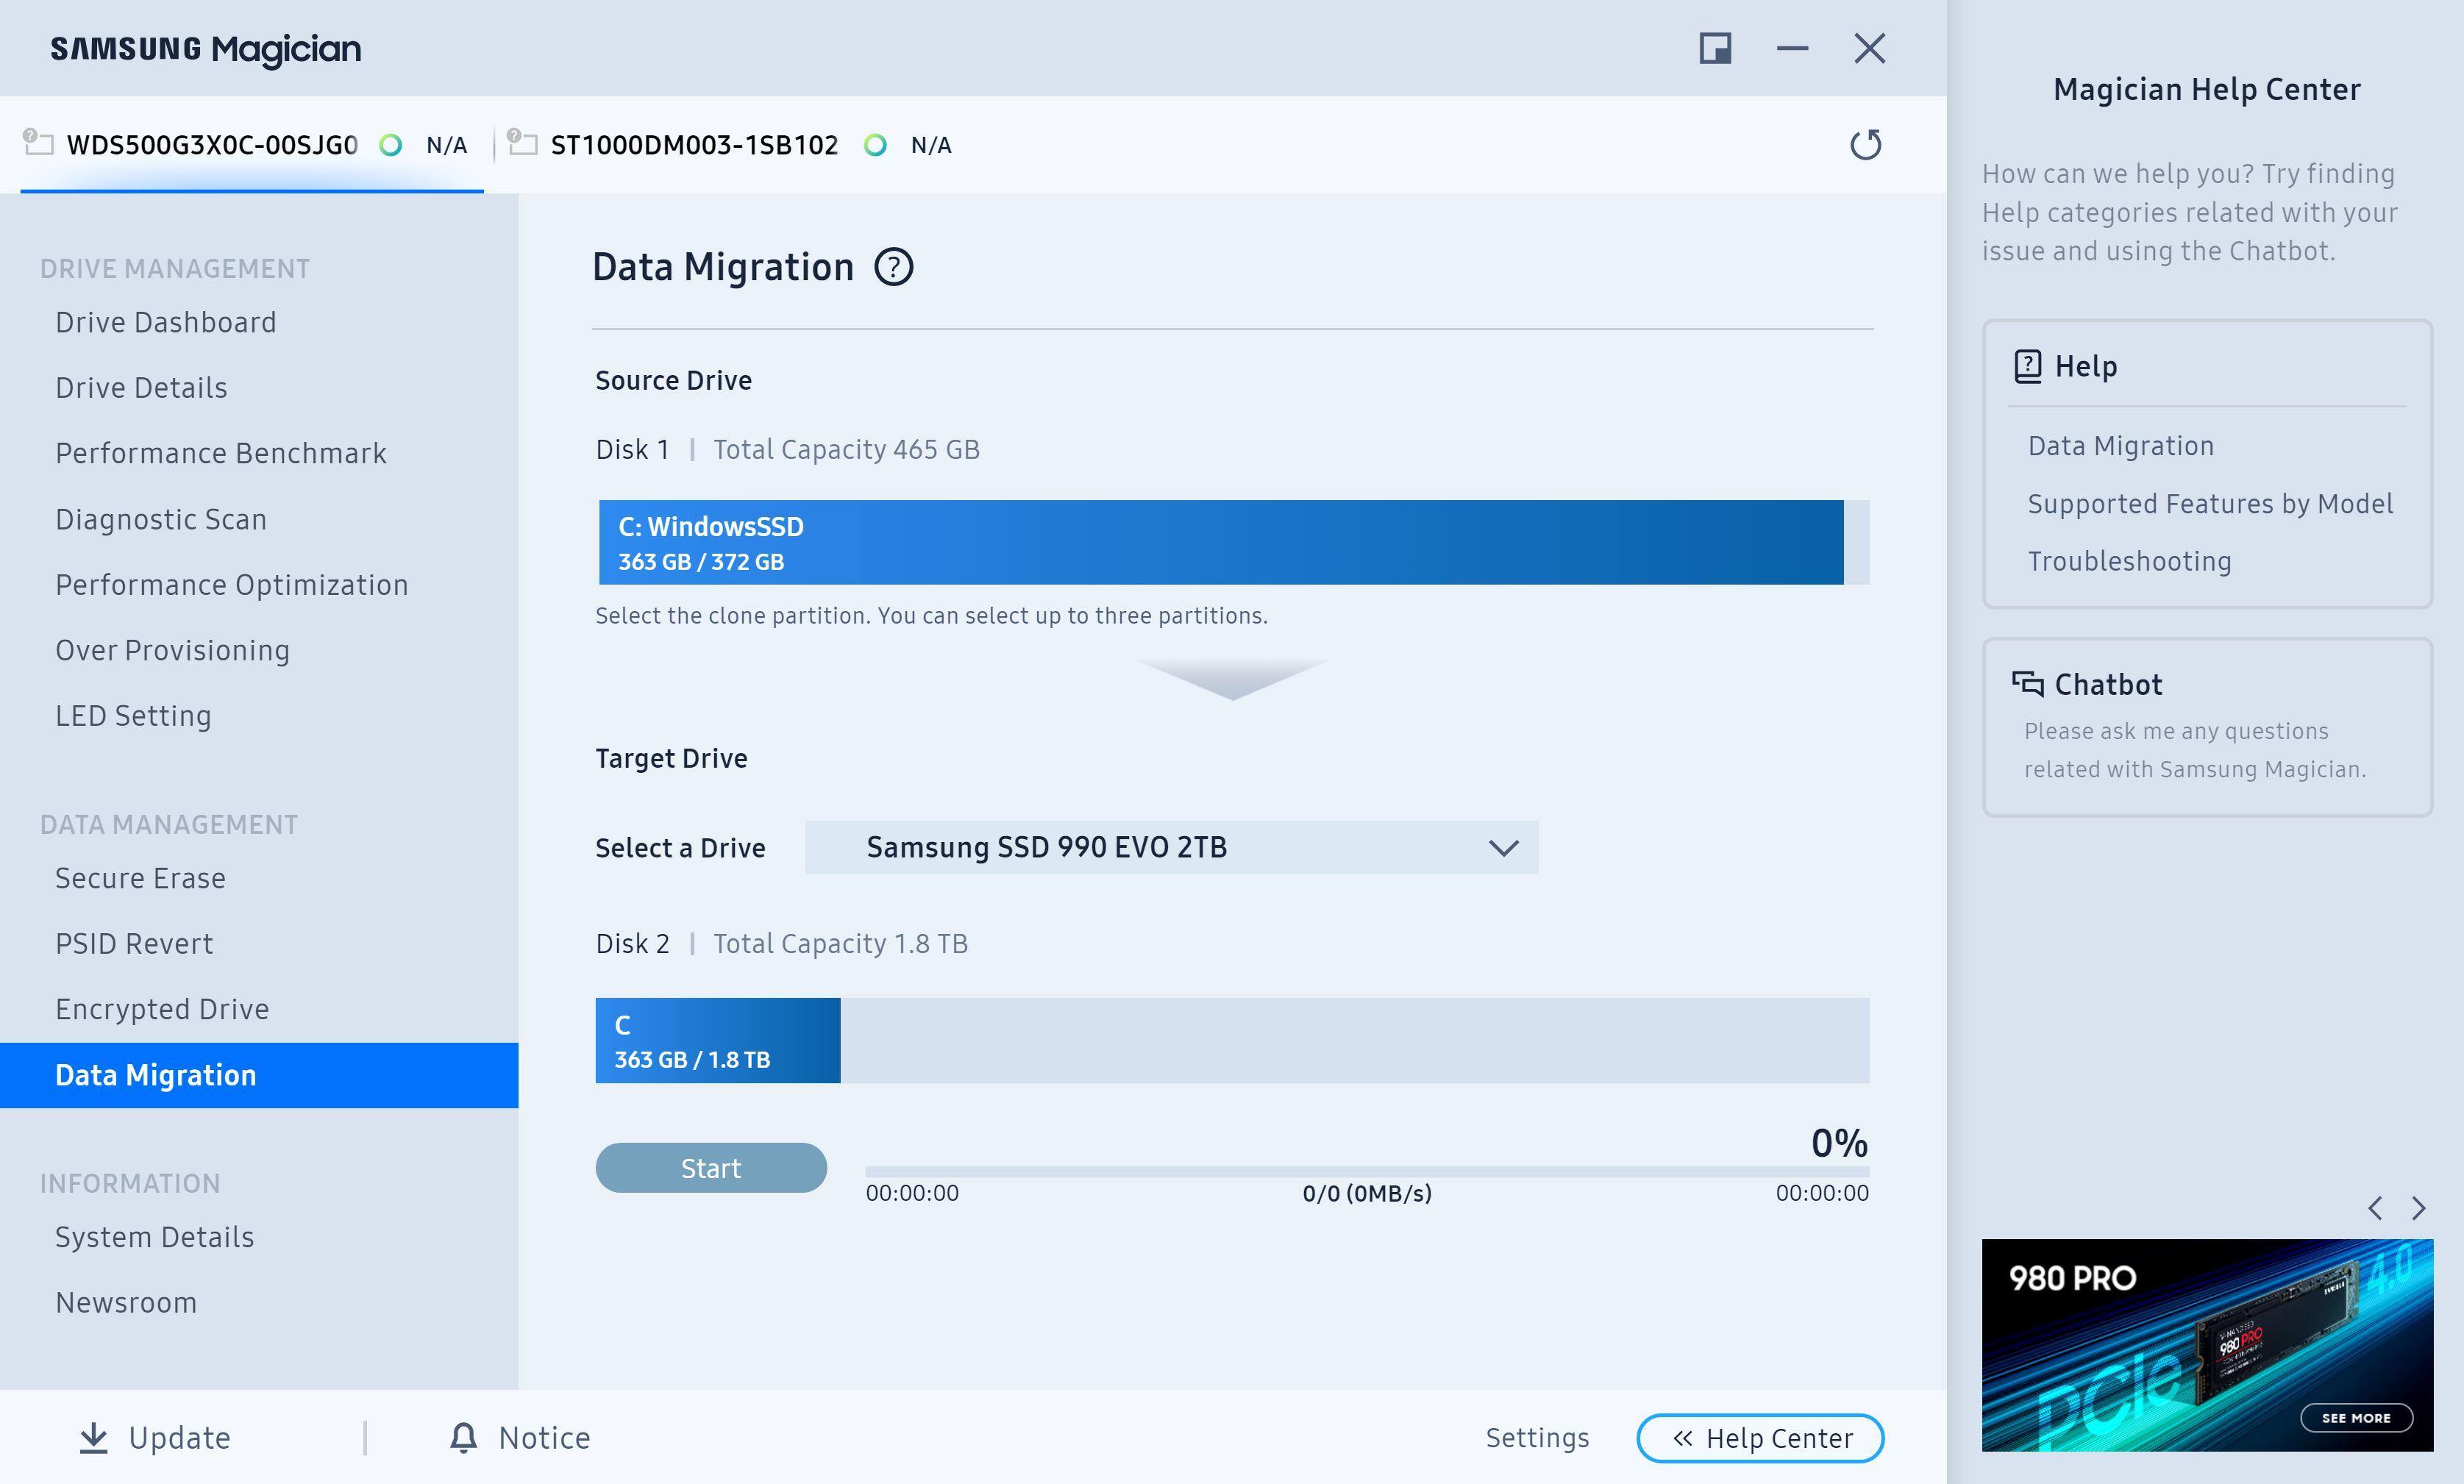The height and width of the screenshot is (1484, 2464).
Task: Show the next banner with the right arrow
Action: pyautogui.click(x=2418, y=1208)
